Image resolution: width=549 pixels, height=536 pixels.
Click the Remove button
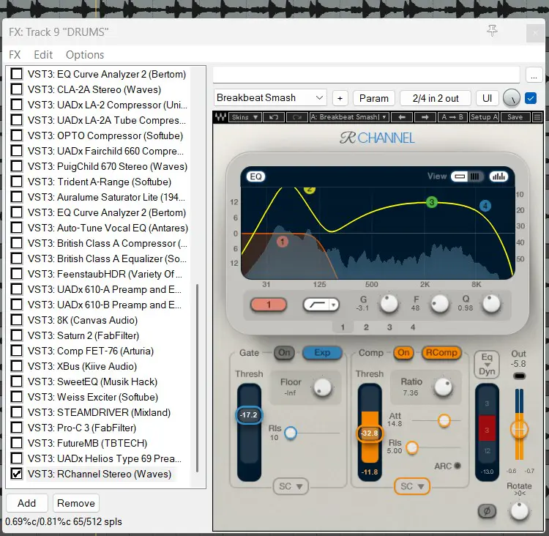pos(76,503)
